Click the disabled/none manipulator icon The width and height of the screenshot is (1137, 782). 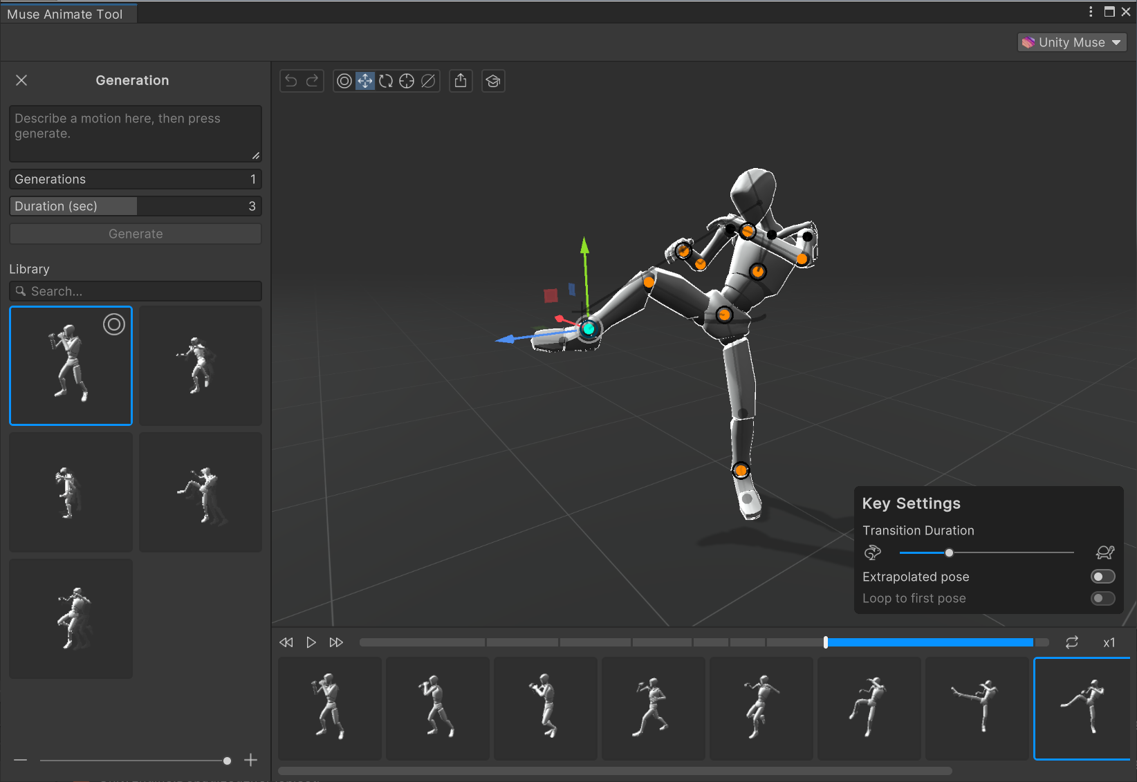click(x=428, y=81)
